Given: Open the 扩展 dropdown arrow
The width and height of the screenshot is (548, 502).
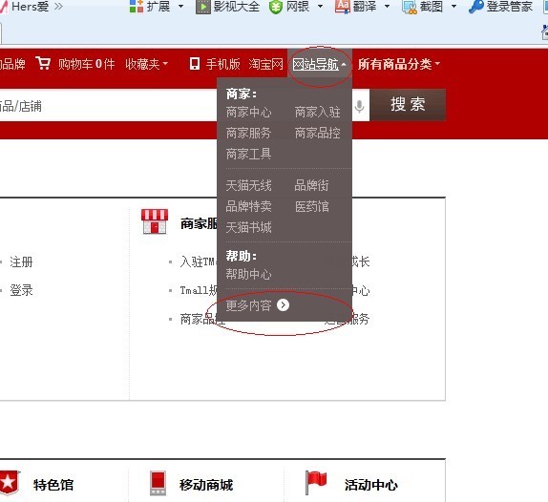Looking at the screenshot, I should [180, 7].
